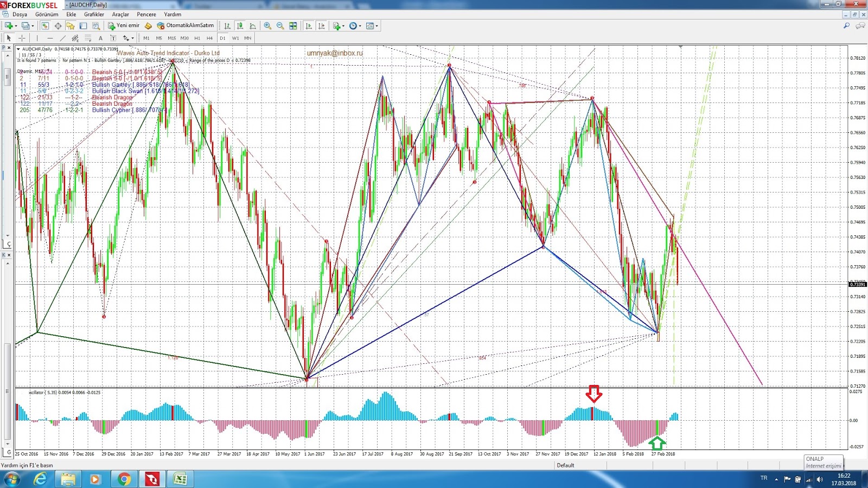The width and height of the screenshot is (868, 488).
Task: Select the trendline drawing tool
Action: click(62, 37)
